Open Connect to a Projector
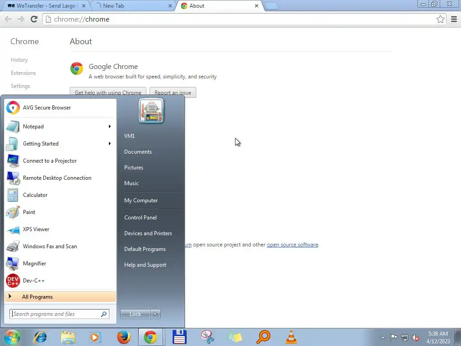 [60, 161]
